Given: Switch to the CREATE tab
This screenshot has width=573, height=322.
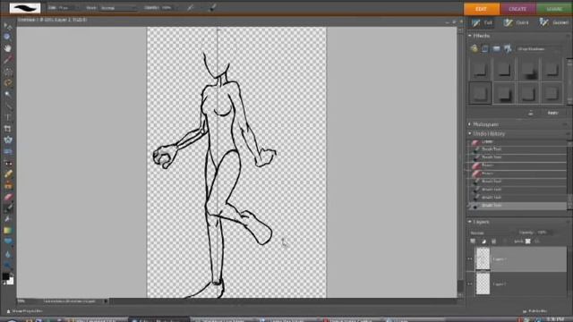Looking at the screenshot, I should [517, 9].
